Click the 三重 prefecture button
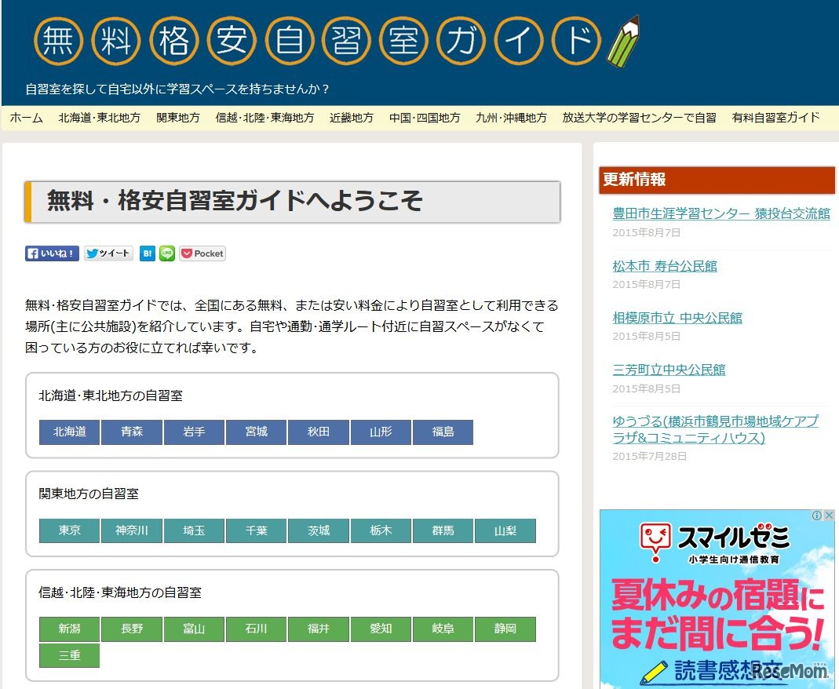The width and height of the screenshot is (839, 689). [x=69, y=656]
